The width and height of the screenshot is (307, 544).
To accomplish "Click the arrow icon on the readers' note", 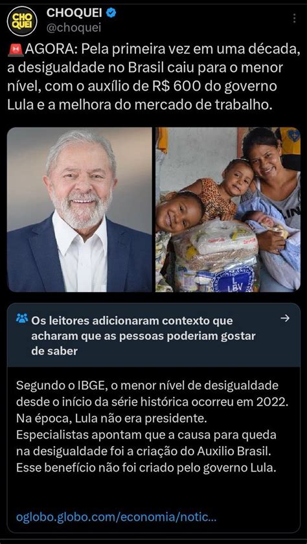I will pos(285,319).
